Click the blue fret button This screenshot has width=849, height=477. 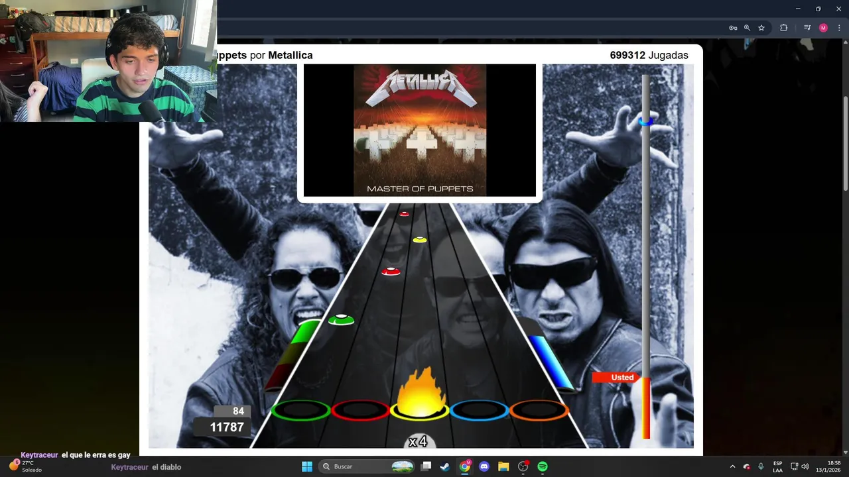click(480, 411)
